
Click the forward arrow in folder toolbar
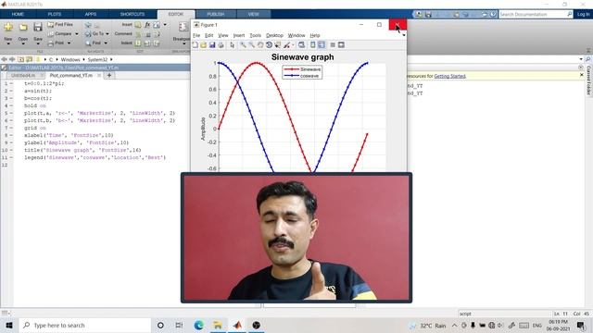pos(12,59)
